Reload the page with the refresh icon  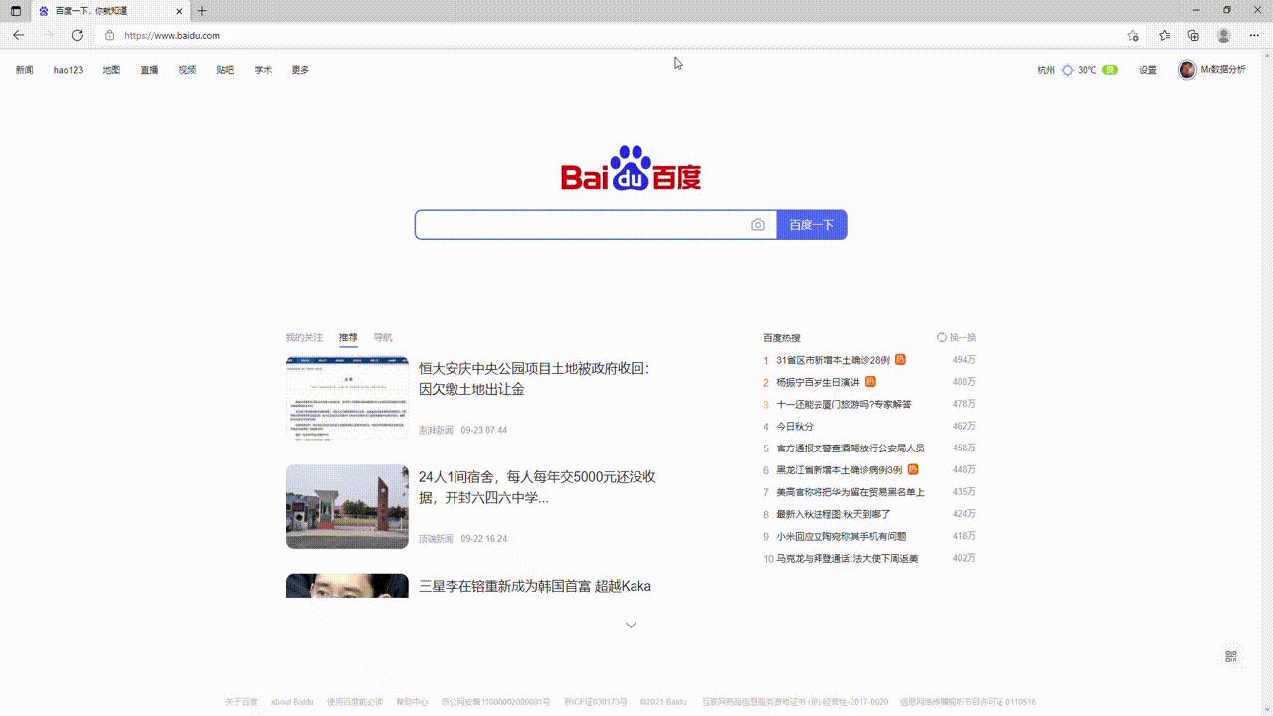(77, 35)
